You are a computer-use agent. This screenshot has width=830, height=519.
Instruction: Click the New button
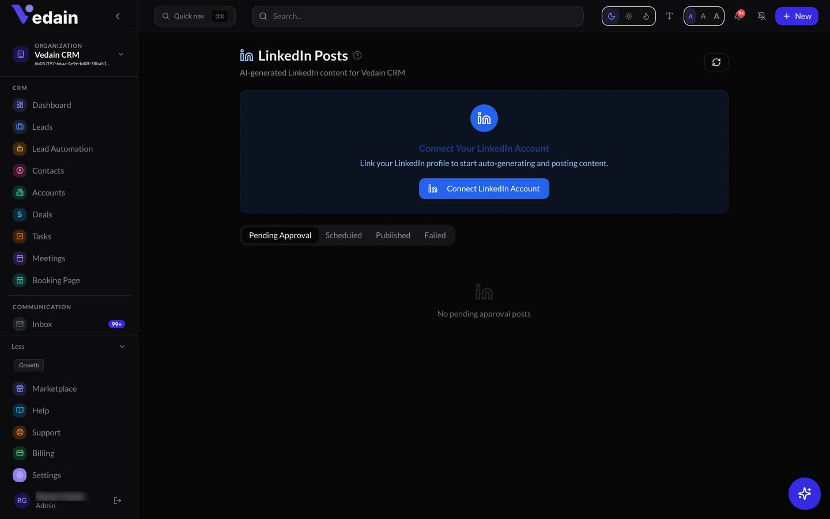coord(797,16)
